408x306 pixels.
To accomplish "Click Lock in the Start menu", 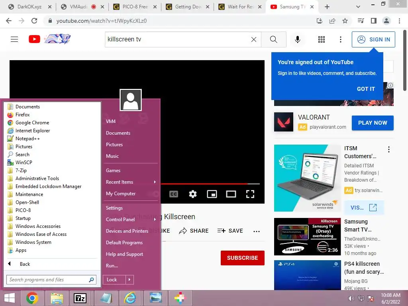I will (x=114, y=280).
